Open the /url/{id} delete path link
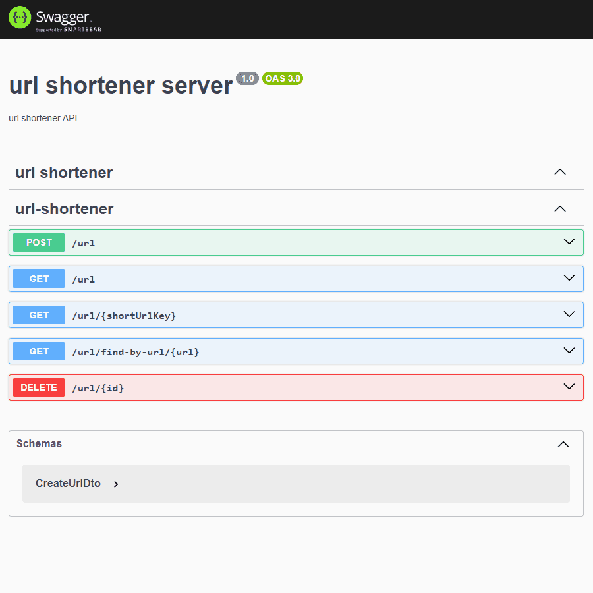Image resolution: width=593 pixels, height=593 pixels. point(98,388)
